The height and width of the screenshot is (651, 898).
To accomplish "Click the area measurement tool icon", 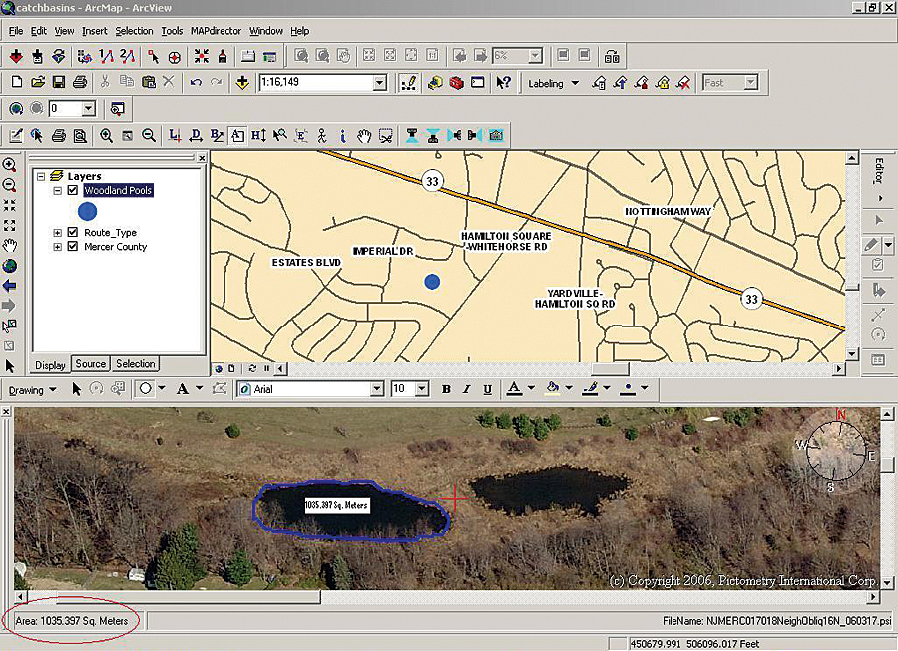I will pyautogui.click(x=237, y=135).
